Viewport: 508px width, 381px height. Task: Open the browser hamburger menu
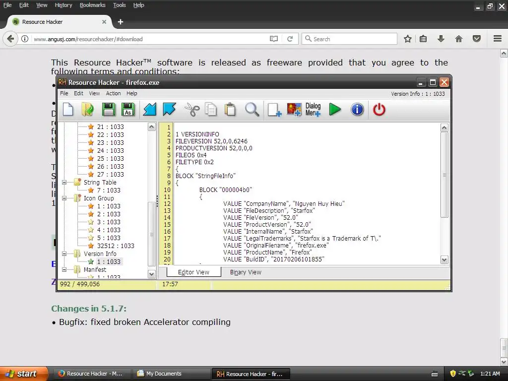point(498,39)
